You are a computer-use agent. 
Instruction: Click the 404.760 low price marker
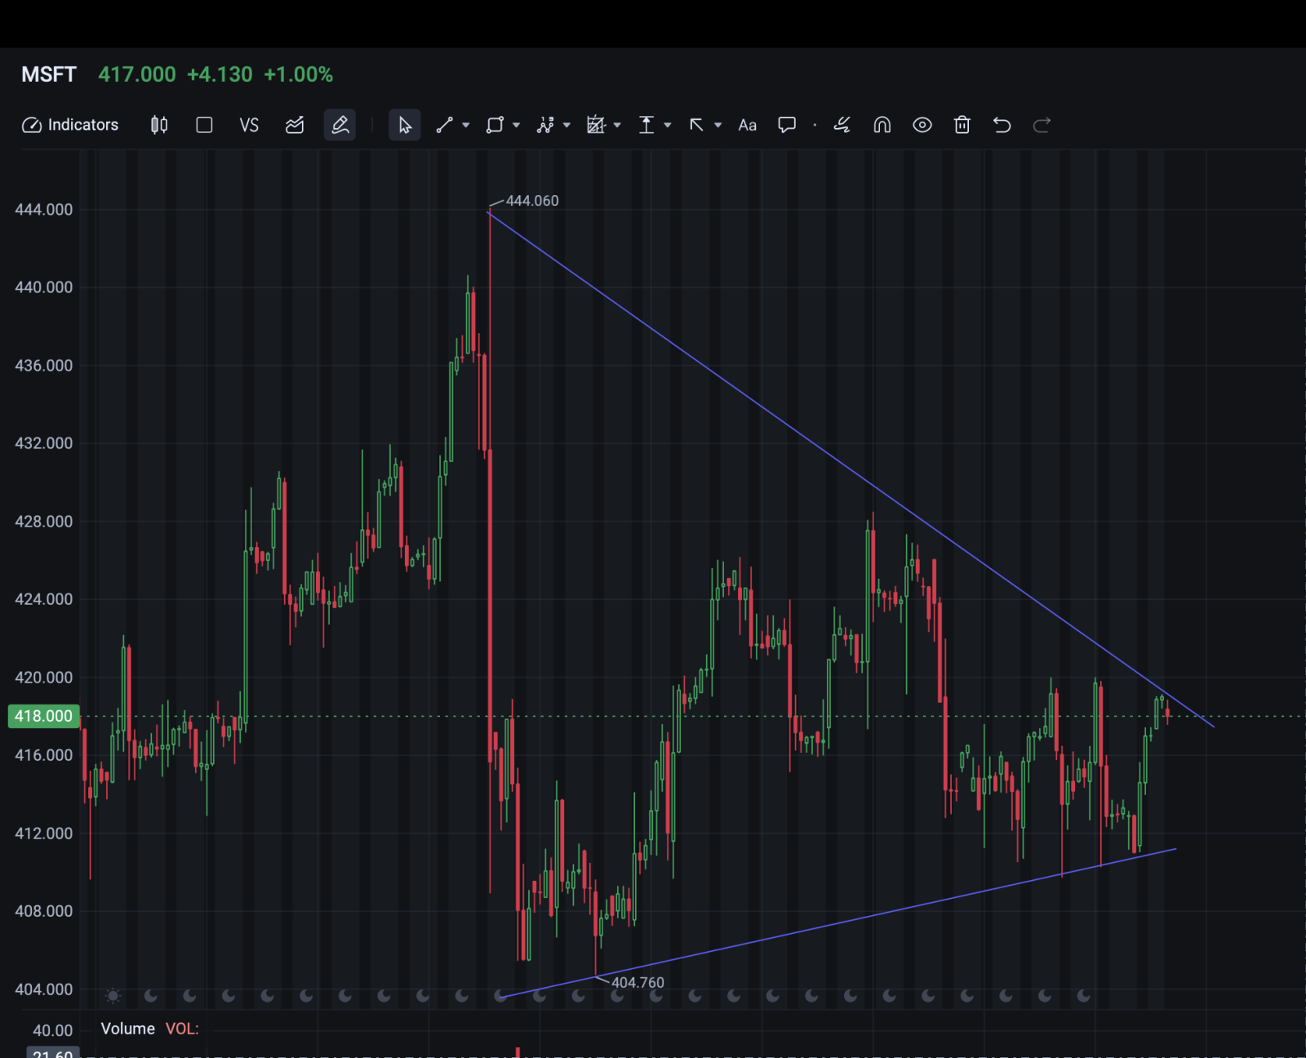(x=637, y=983)
